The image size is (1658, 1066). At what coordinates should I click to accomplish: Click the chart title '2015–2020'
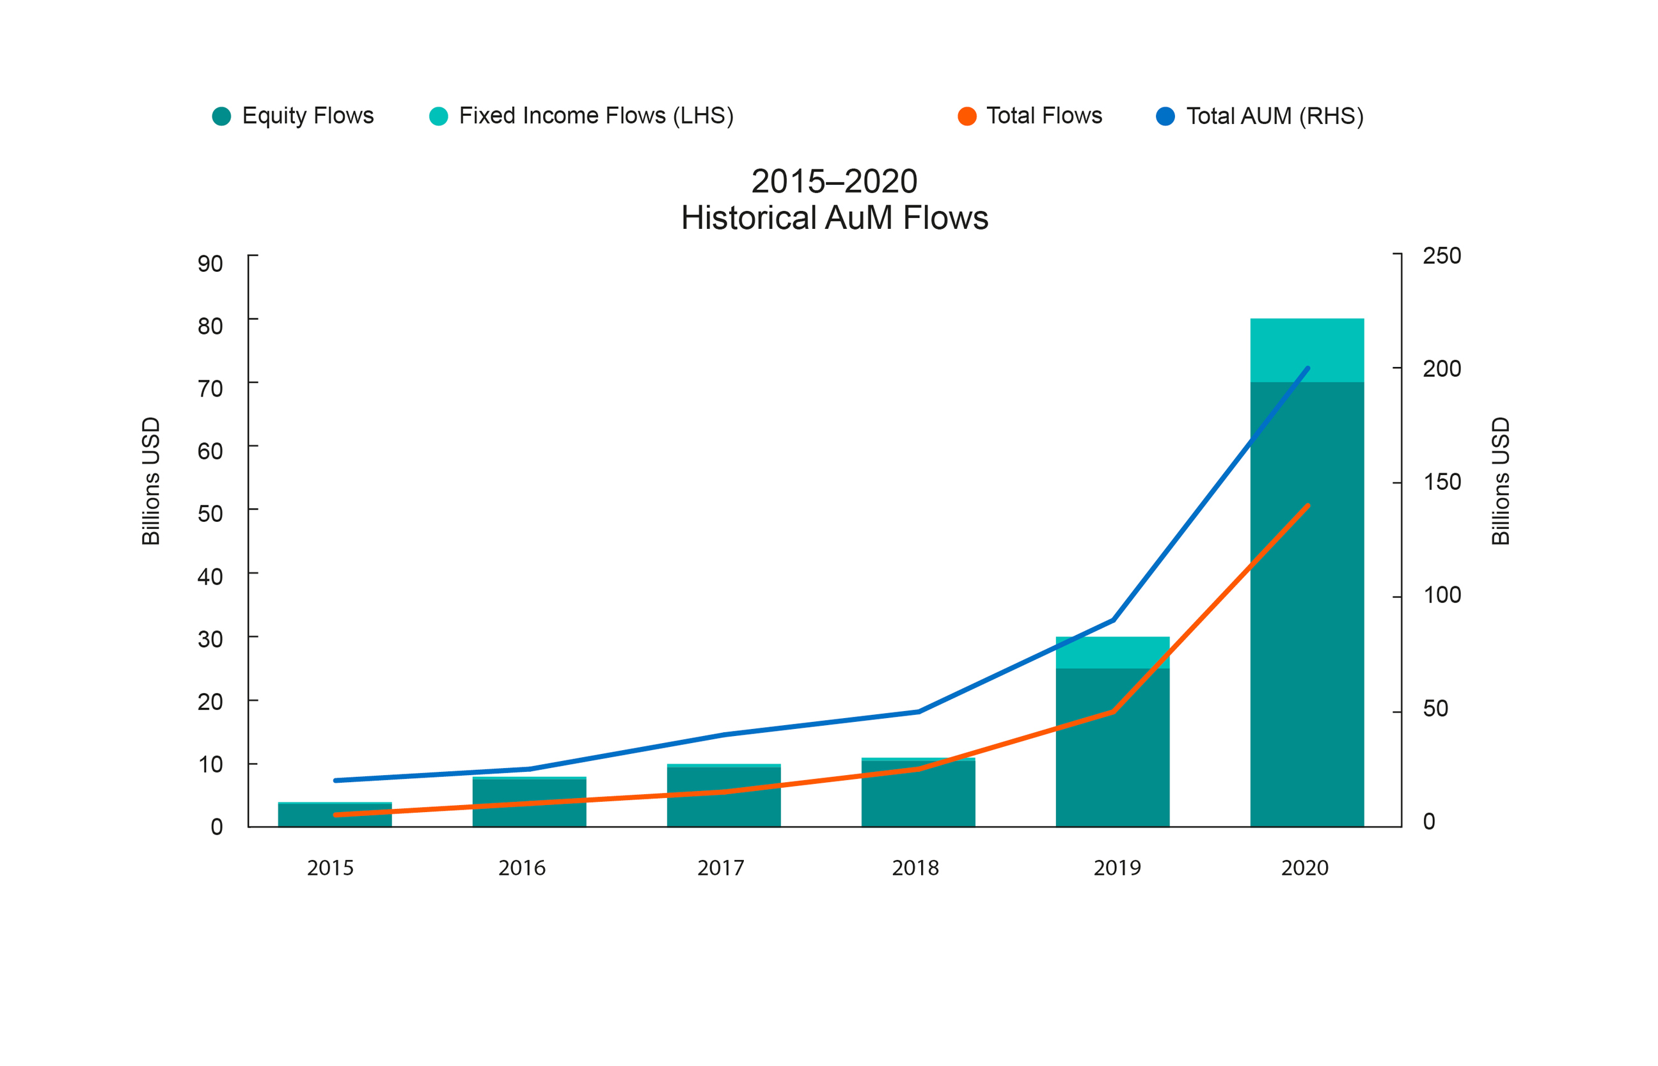point(835,182)
